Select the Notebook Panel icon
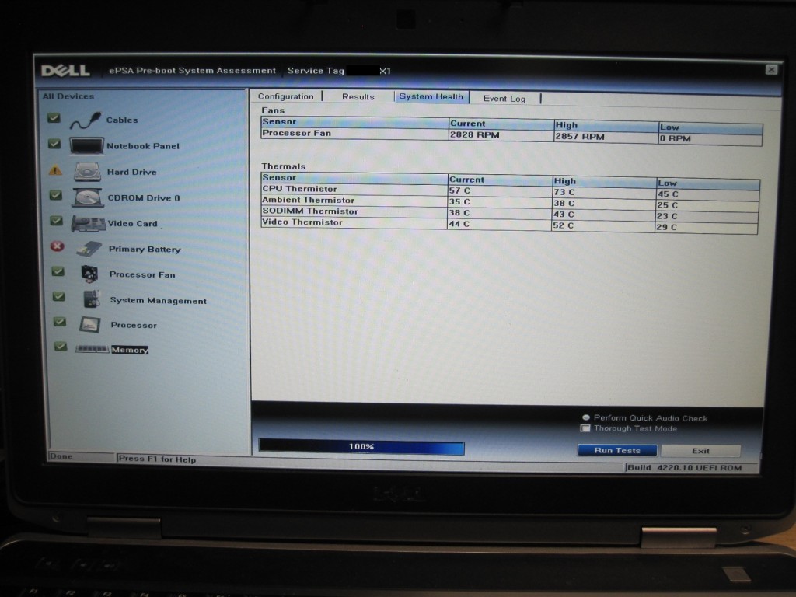The width and height of the screenshot is (796, 597). point(86,146)
